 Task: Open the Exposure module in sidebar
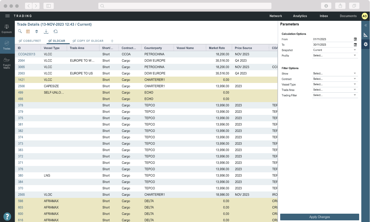(x=7, y=29)
